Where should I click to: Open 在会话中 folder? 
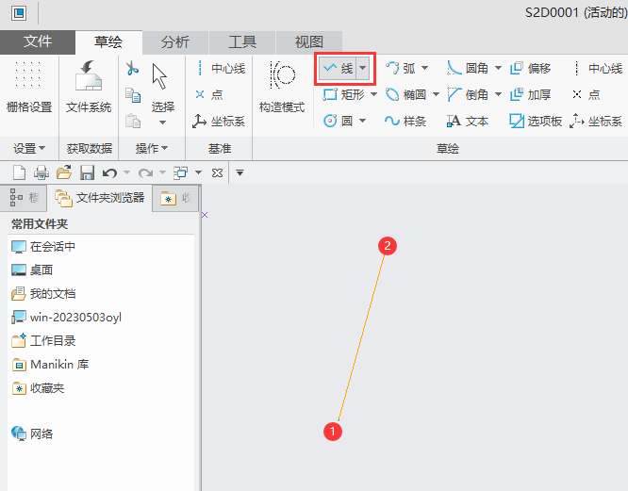(x=43, y=247)
